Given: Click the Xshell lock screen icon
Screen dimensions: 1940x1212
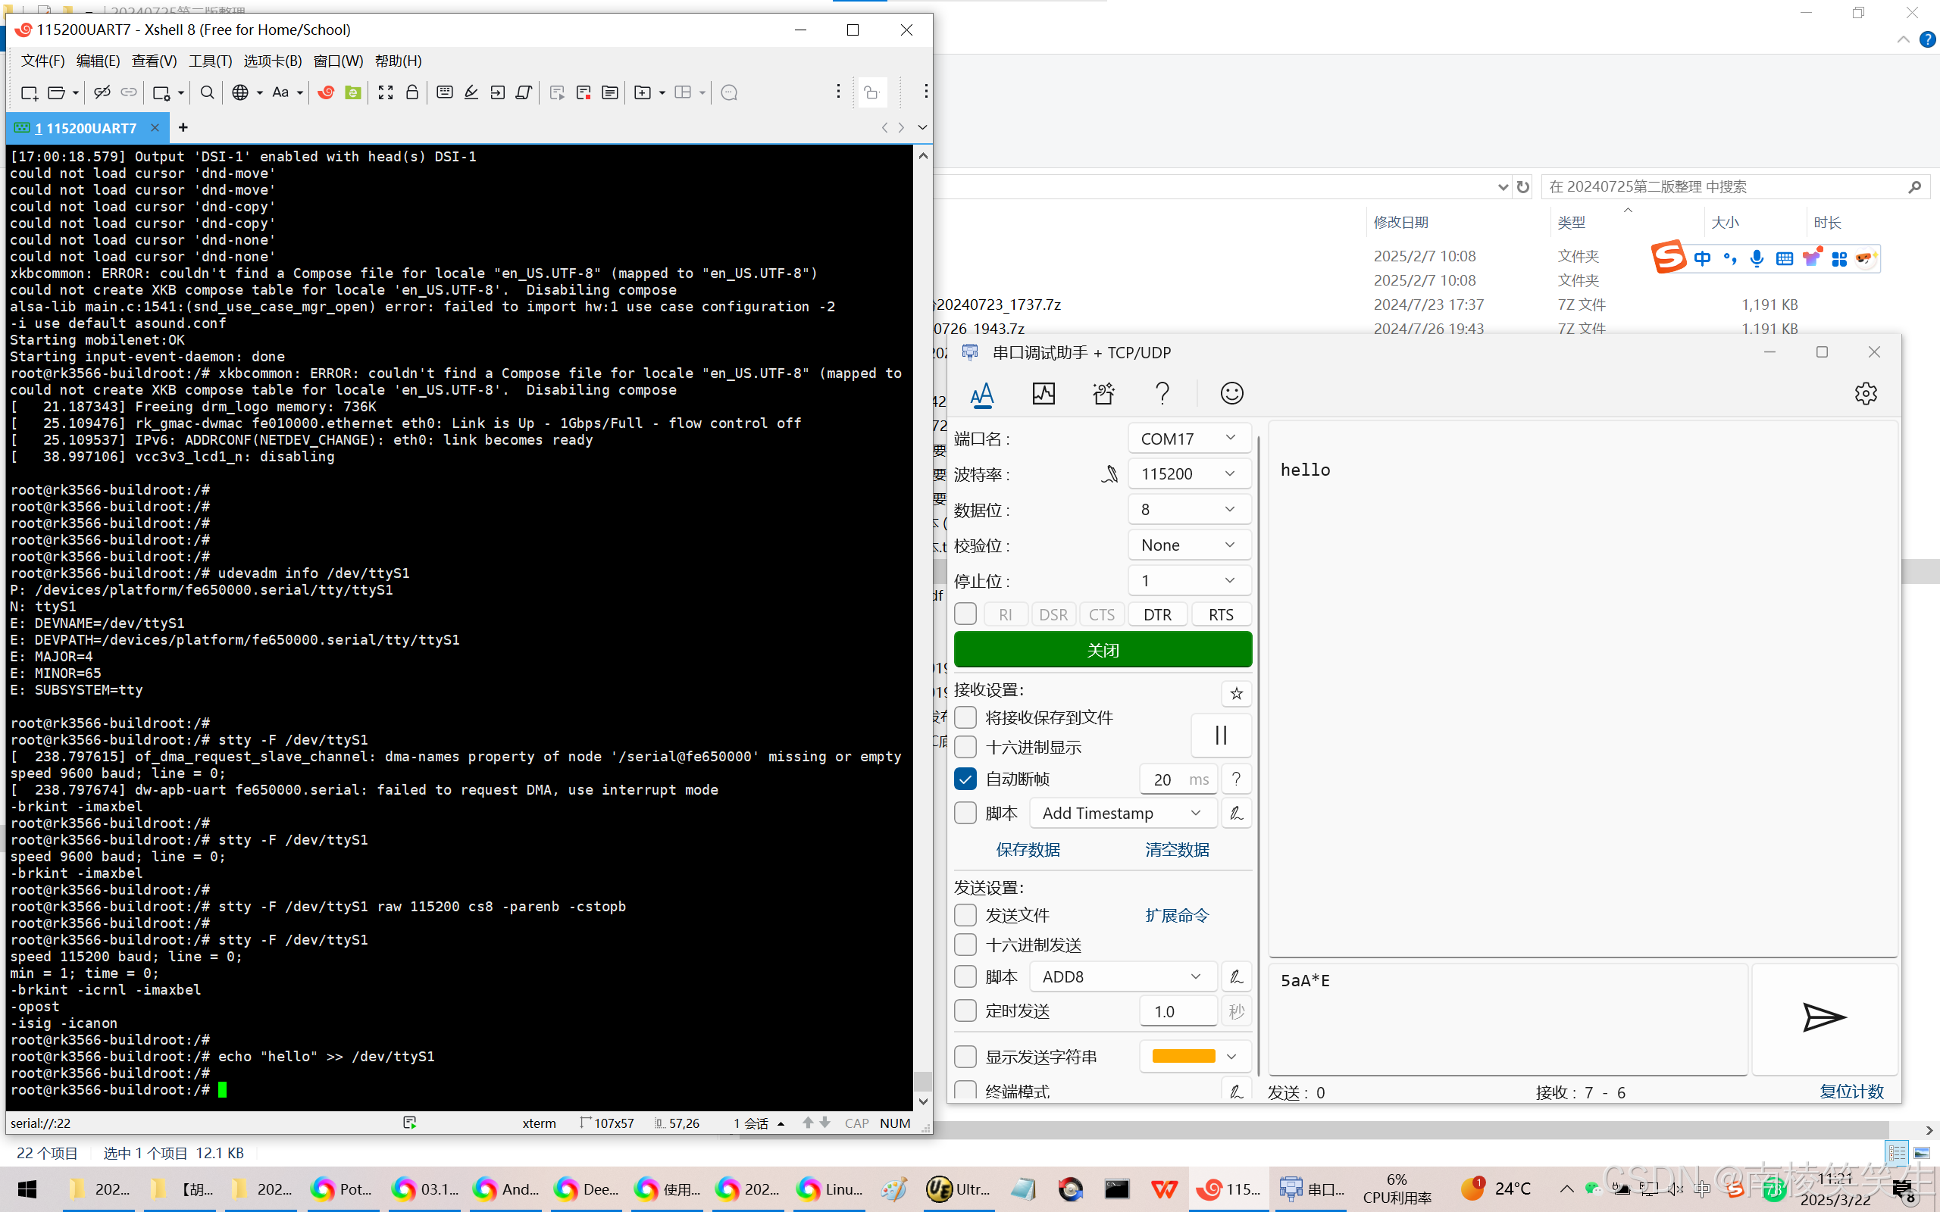Looking at the screenshot, I should (x=412, y=93).
